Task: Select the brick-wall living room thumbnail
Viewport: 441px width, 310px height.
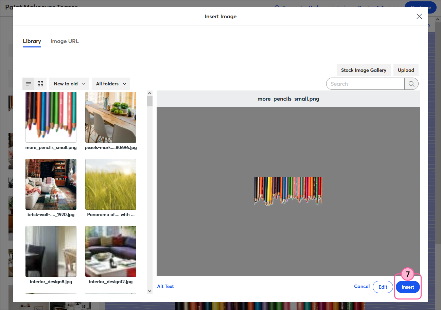Action: click(51, 184)
